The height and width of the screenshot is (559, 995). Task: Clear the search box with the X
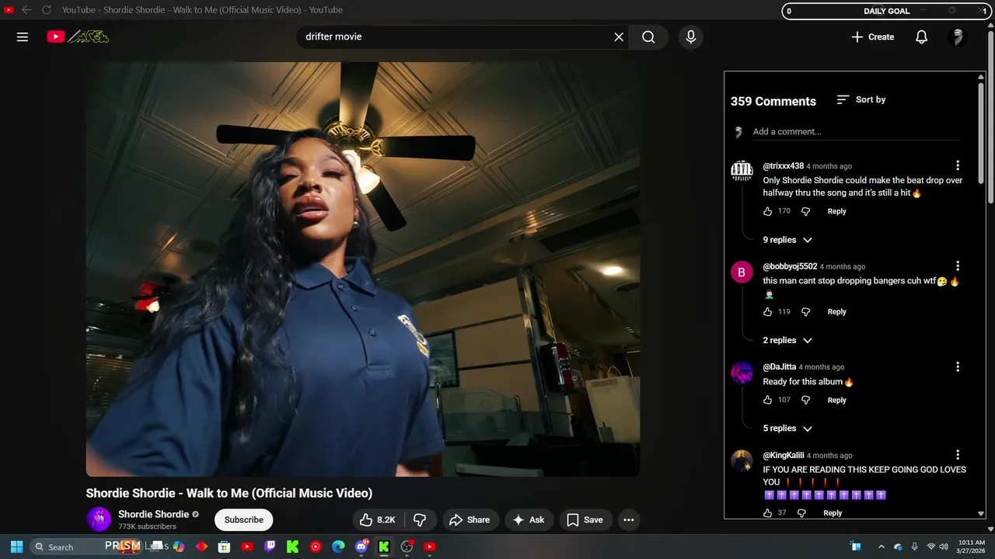point(619,36)
